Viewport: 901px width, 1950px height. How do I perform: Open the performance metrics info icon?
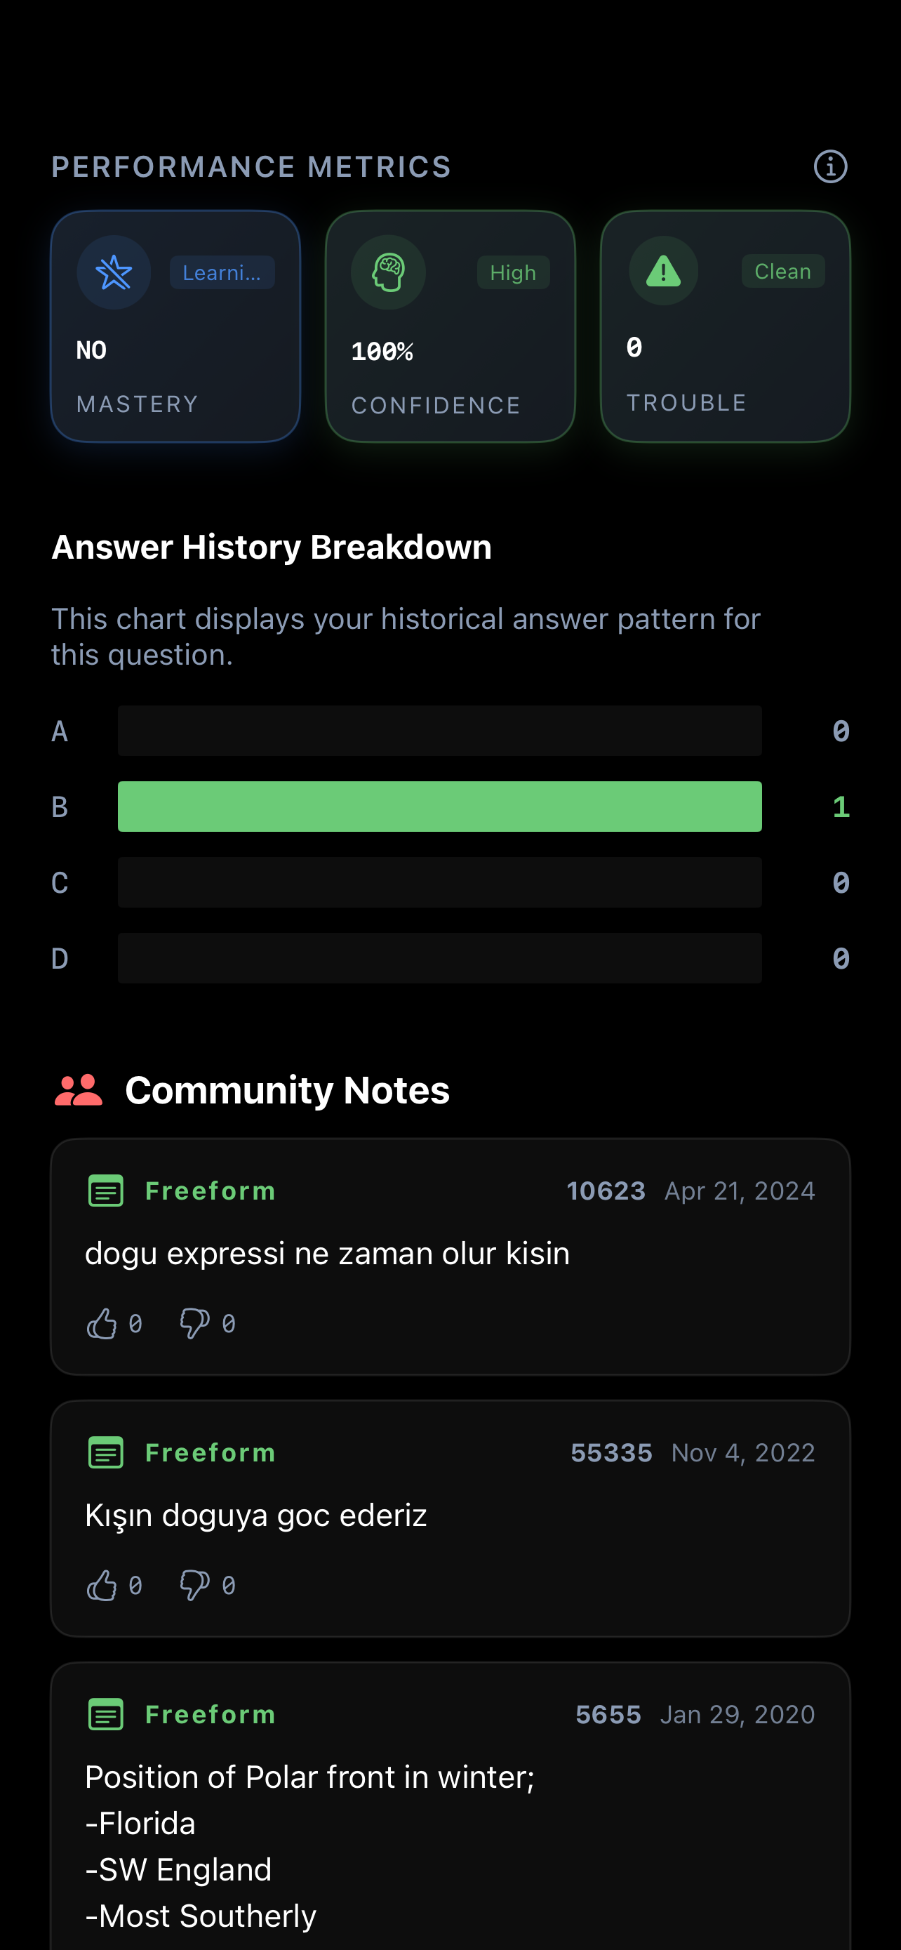click(830, 166)
